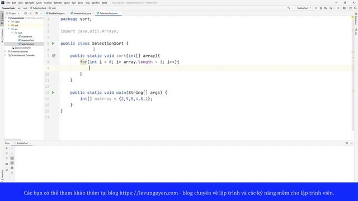Click the 'import java.util.Arrays;' line
The height and width of the screenshot is (201, 358).
point(89,31)
